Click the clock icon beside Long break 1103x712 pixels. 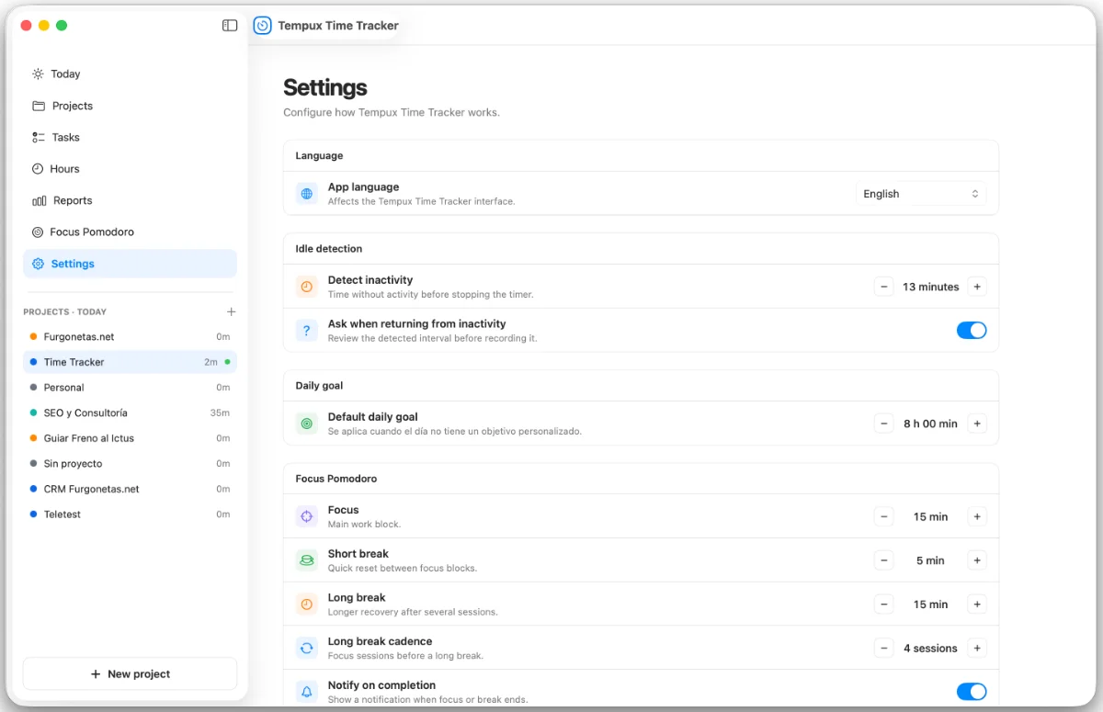pyautogui.click(x=307, y=605)
